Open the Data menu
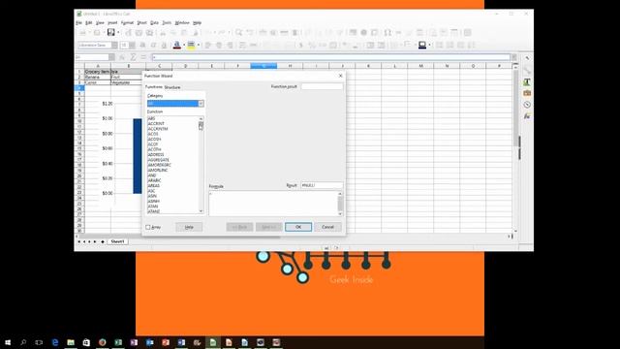 154,23
